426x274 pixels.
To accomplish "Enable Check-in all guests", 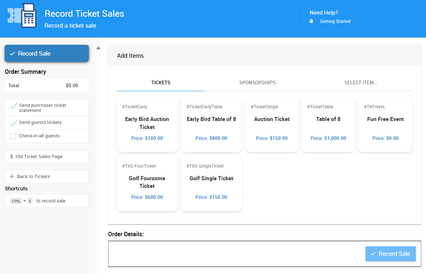I will (x=13, y=136).
